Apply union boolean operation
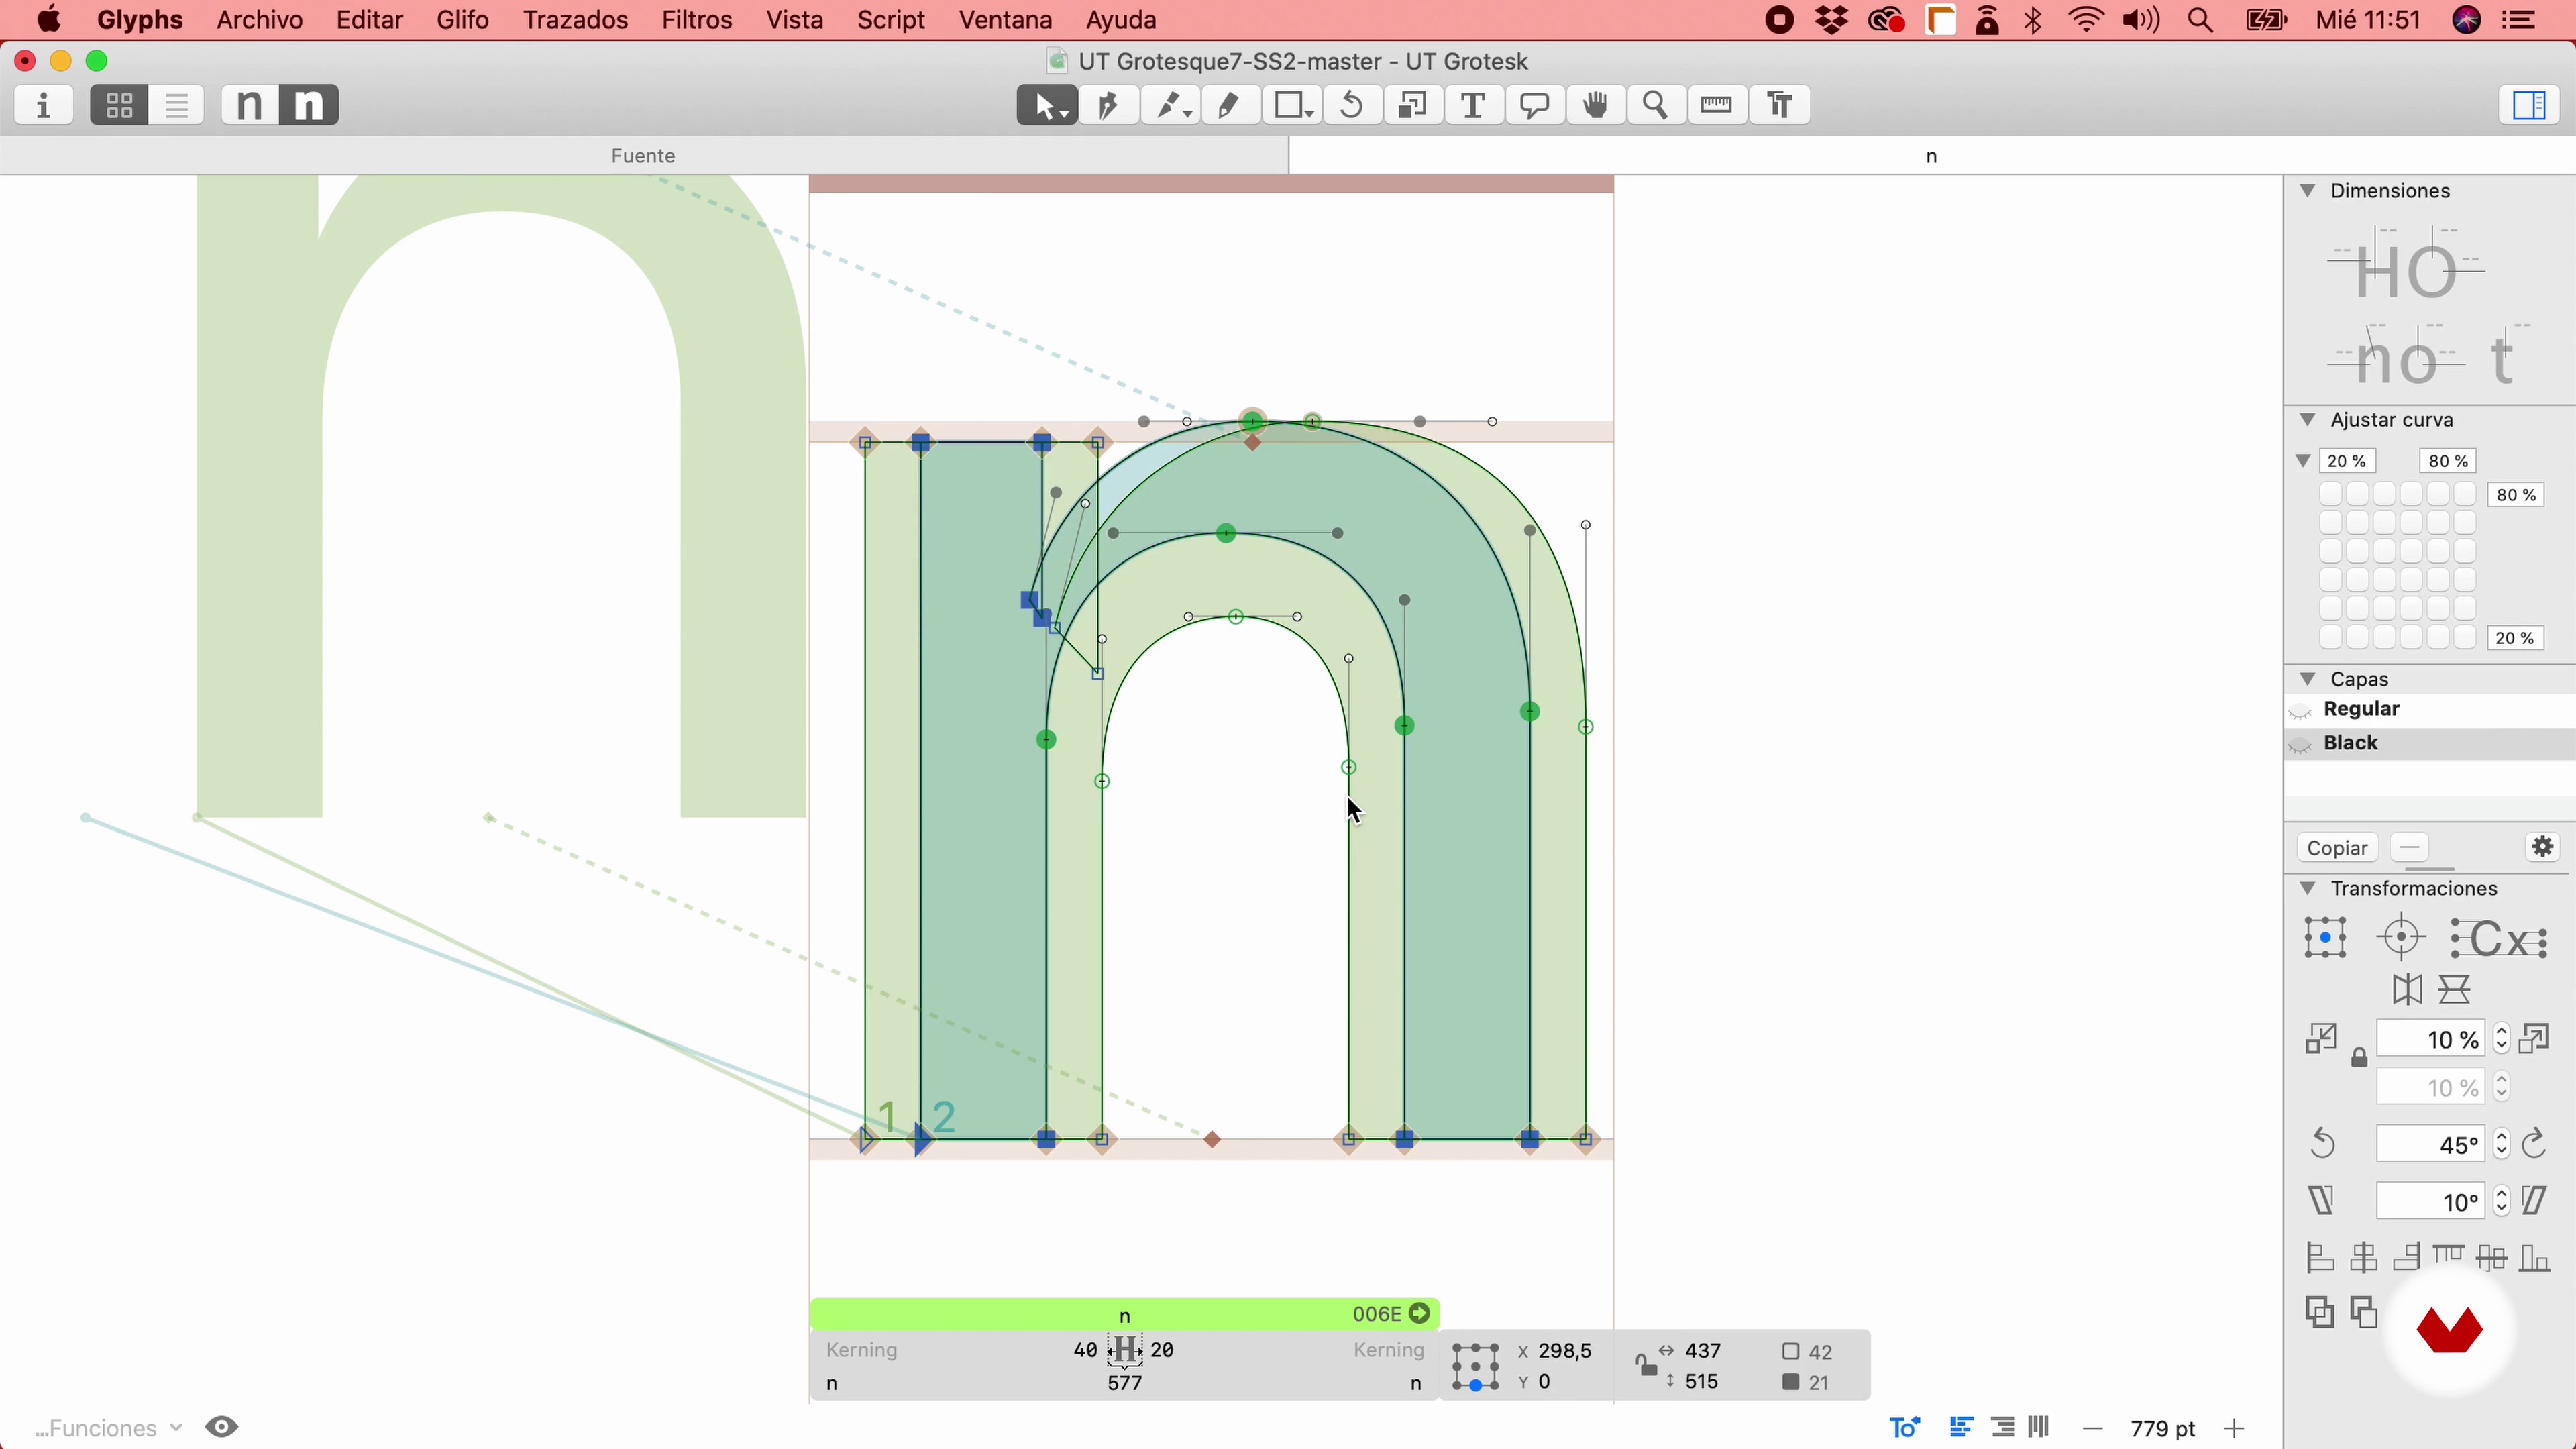Viewport: 2576px width, 1449px height. [2319, 1312]
